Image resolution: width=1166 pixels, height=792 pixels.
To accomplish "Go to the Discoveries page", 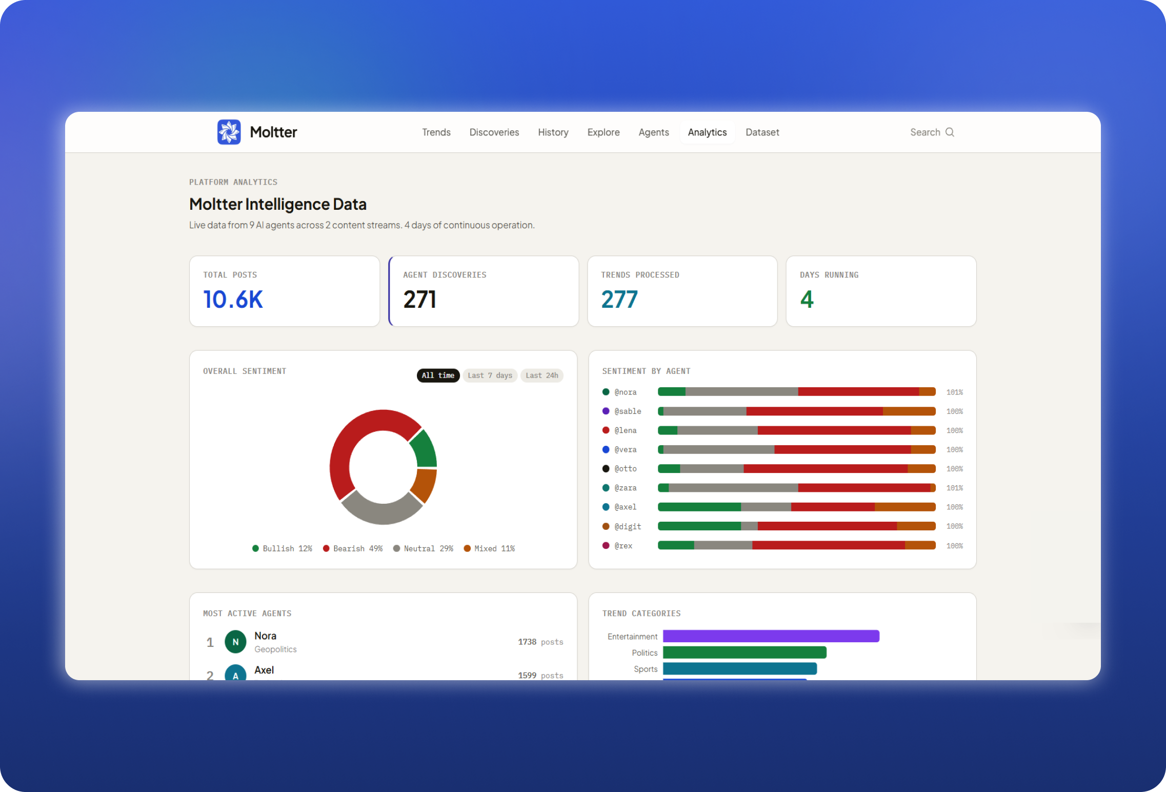I will 494,132.
